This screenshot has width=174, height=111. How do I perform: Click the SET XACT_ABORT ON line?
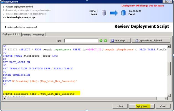click(17, 62)
